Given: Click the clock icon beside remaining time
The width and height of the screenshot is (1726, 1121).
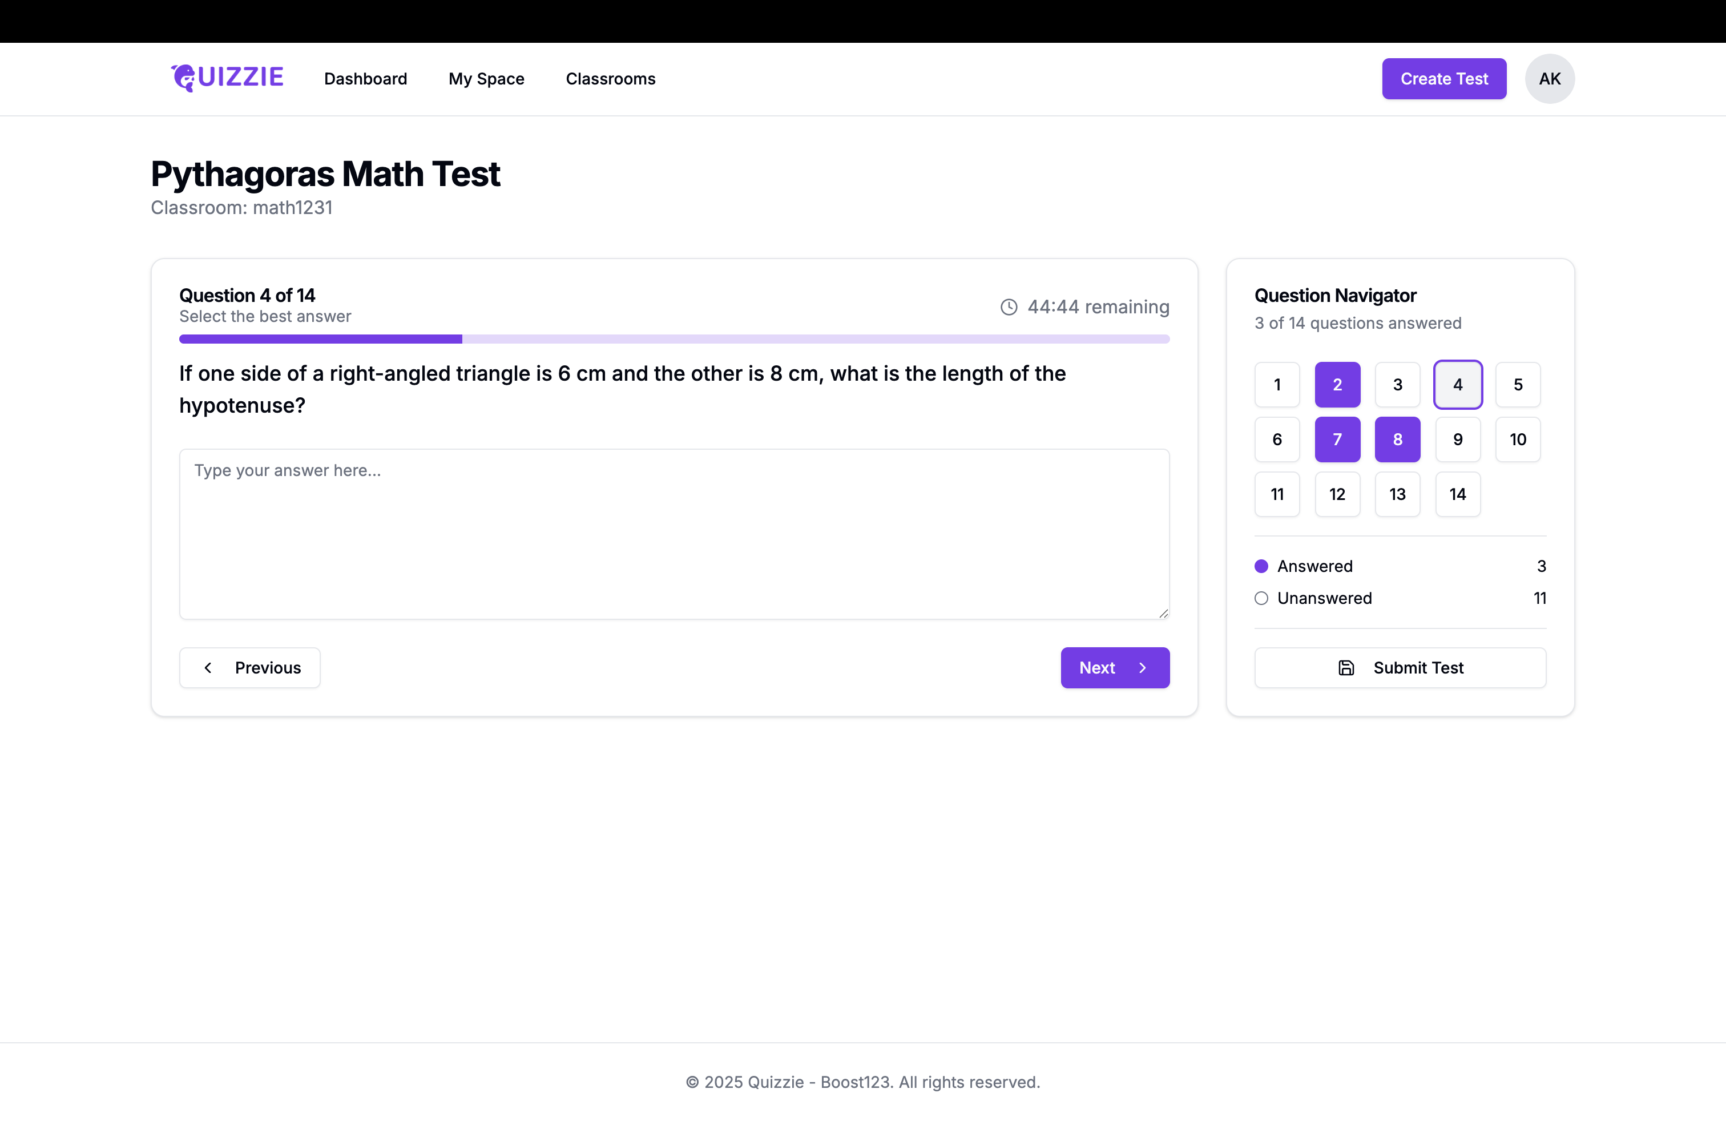Looking at the screenshot, I should pyautogui.click(x=1009, y=307).
